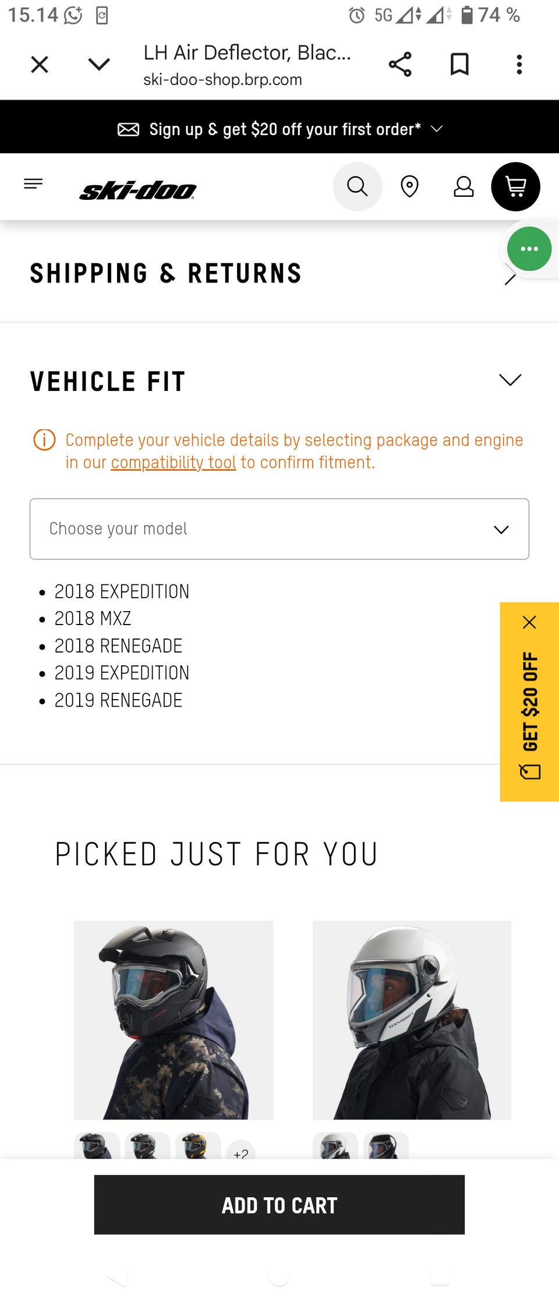Tap the ADD TO CART button
This screenshot has height=1305, width=559.
click(x=279, y=1205)
